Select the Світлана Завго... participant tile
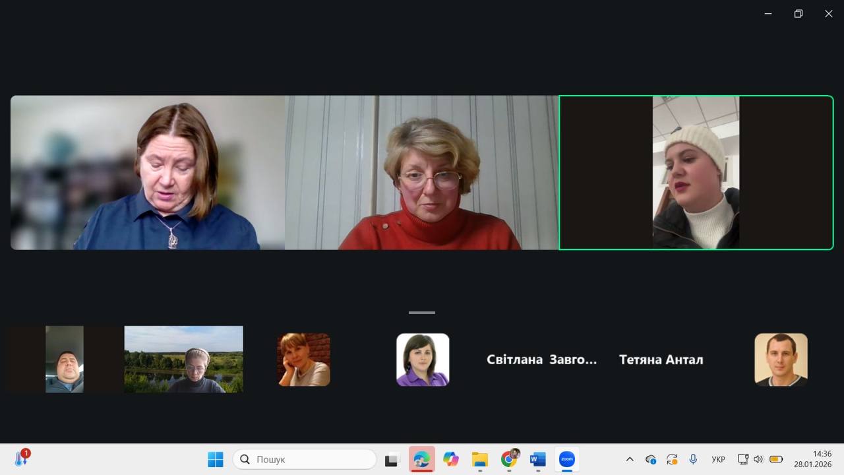Viewport: 844px width, 475px height. 541,360
